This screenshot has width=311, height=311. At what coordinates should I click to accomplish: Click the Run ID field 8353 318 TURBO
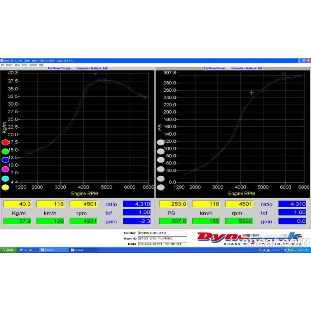point(162,238)
